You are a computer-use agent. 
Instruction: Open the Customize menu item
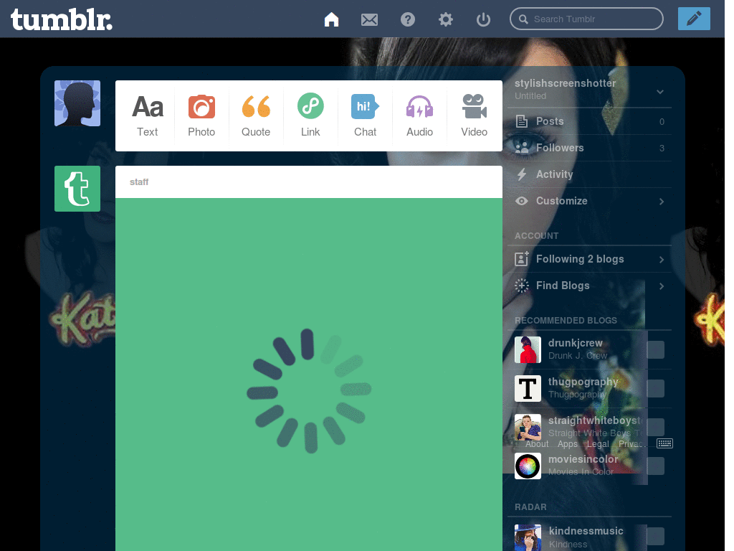pos(589,201)
